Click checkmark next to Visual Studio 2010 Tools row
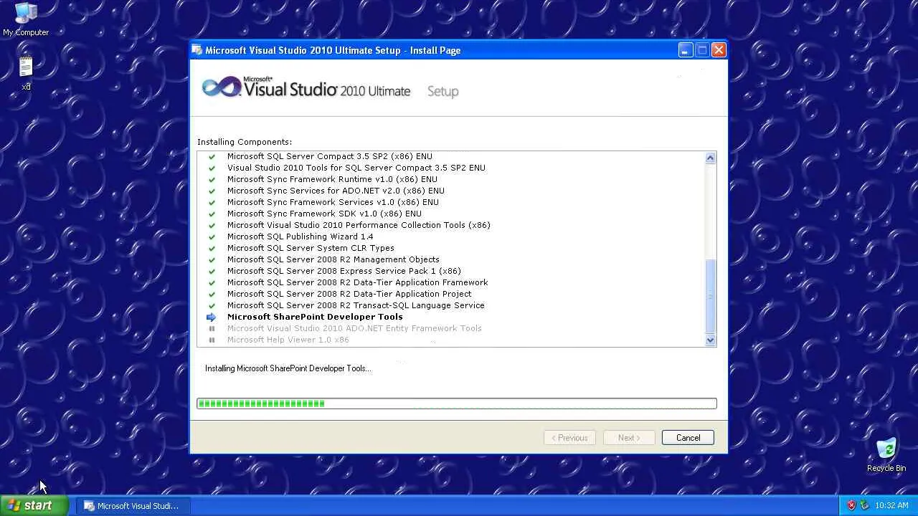918x516 pixels. click(x=212, y=168)
